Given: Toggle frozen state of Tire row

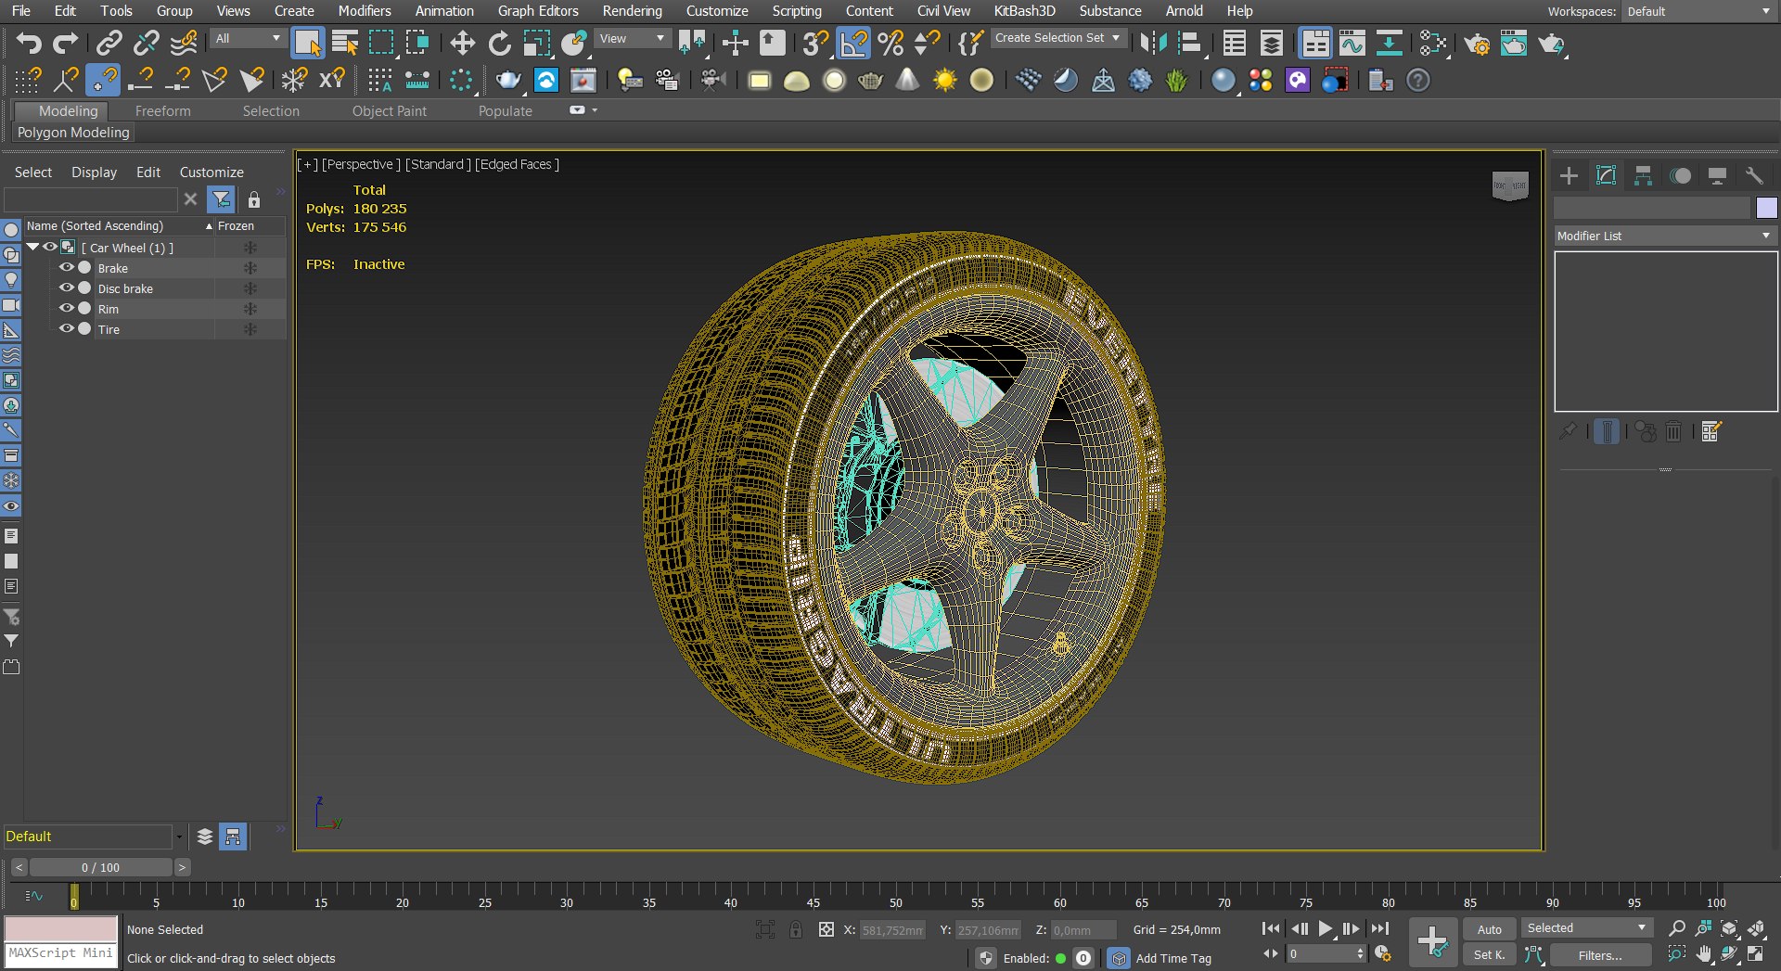Looking at the screenshot, I should pos(250,329).
